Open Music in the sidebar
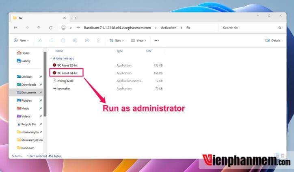This screenshot has height=172, width=294. 23,108
